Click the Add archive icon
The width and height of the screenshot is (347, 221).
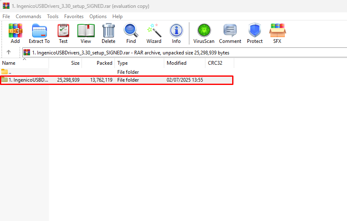[x=15, y=33]
